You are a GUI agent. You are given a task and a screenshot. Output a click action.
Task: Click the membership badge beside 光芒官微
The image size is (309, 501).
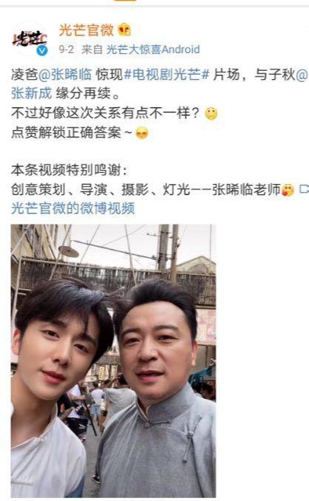[125, 30]
